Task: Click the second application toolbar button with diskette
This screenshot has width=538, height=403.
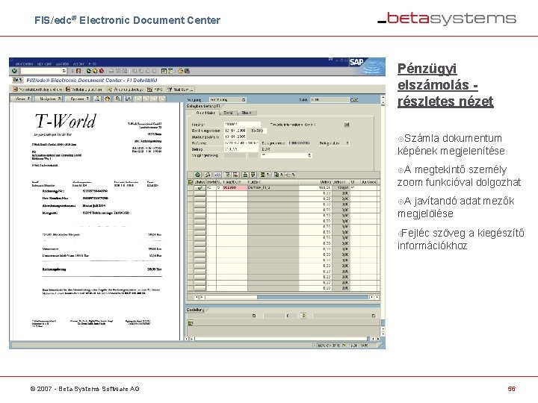Action: pos(84,89)
